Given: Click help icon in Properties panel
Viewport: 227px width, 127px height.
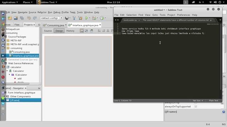Looking at the screenshot, I should [x=224, y=112].
